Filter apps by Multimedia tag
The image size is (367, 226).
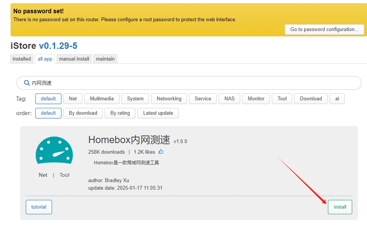click(102, 99)
